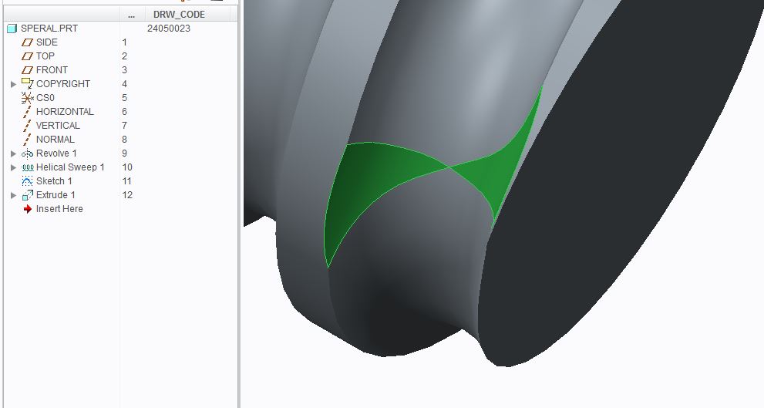
Task: Click feature number 4 for COPYRIGHT
Action: tap(125, 84)
